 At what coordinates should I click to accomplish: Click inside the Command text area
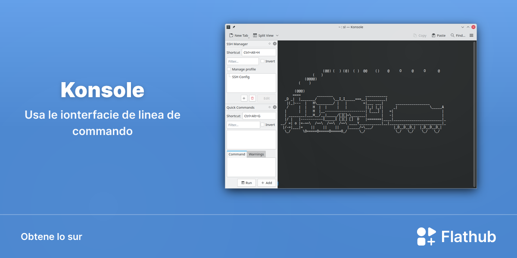tap(251, 167)
